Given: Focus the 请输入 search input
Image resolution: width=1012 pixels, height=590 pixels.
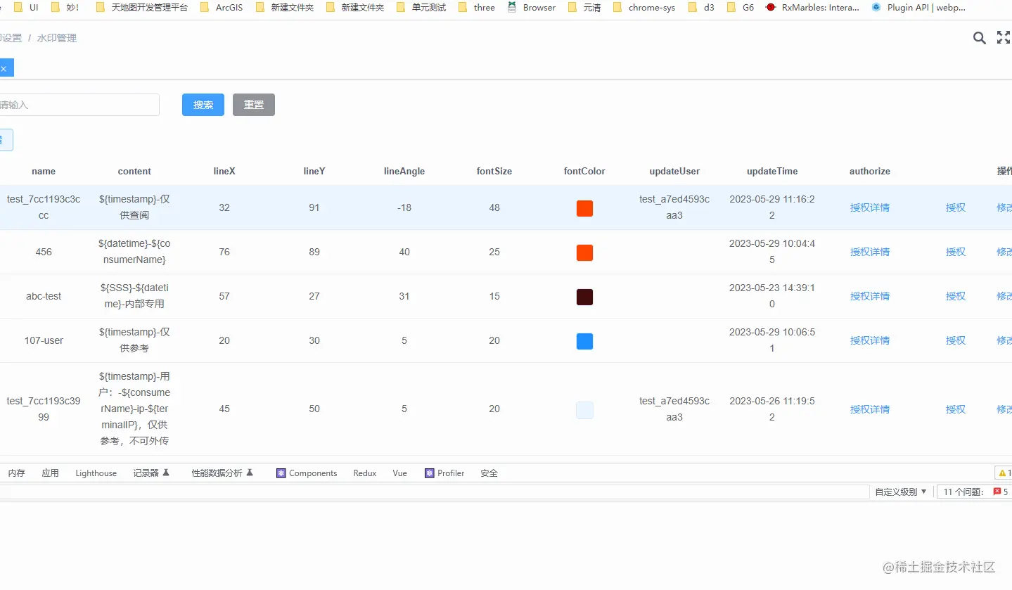Looking at the screenshot, I should tap(79, 105).
